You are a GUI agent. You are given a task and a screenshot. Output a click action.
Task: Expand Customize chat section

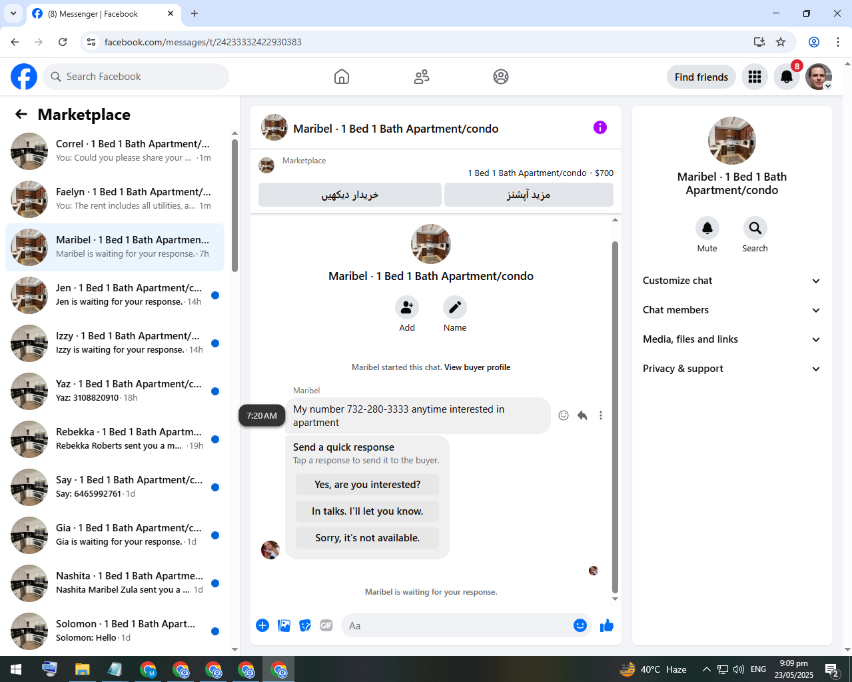pyautogui.click(x=732, y=281)
